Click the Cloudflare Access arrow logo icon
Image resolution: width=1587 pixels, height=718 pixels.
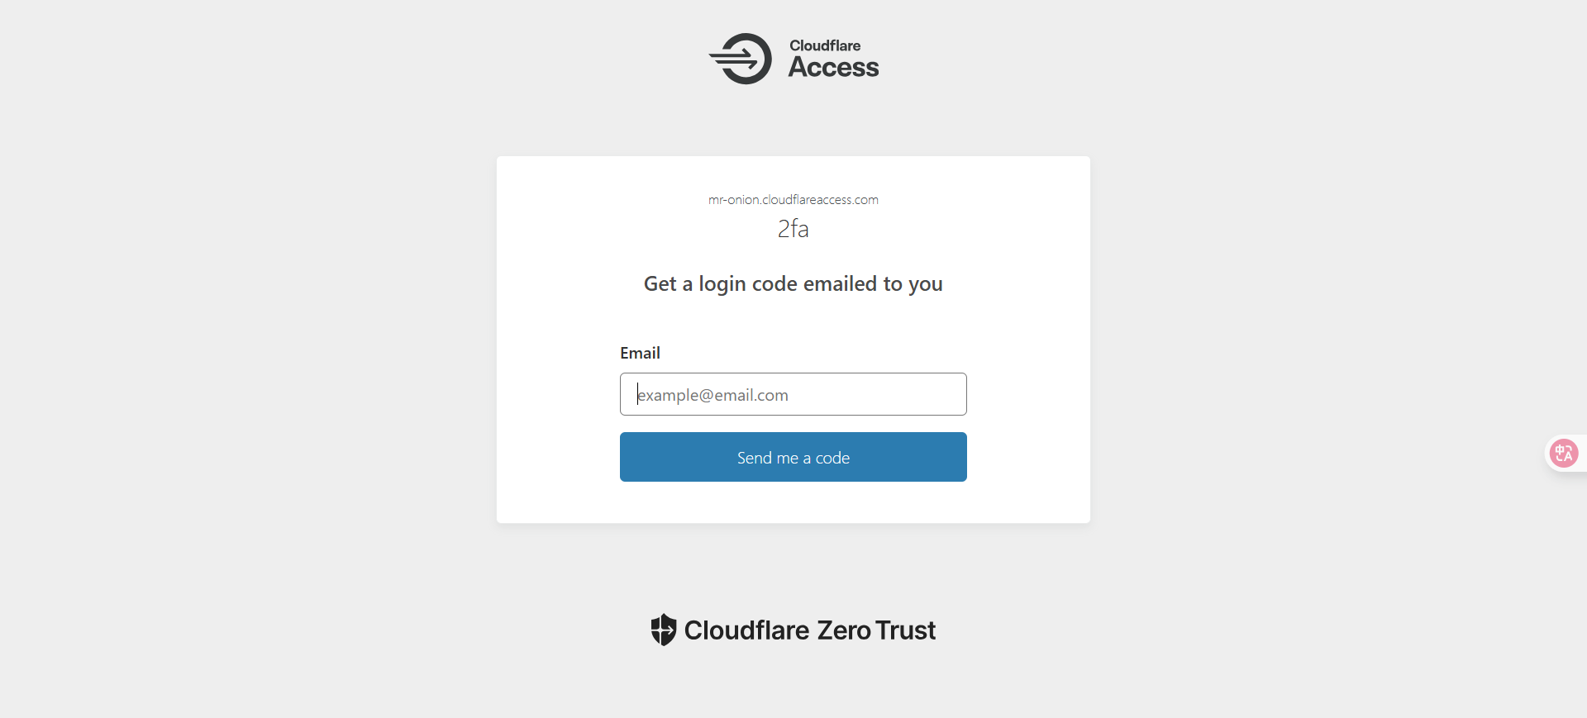pyautogui.click(x=741, y=59)
